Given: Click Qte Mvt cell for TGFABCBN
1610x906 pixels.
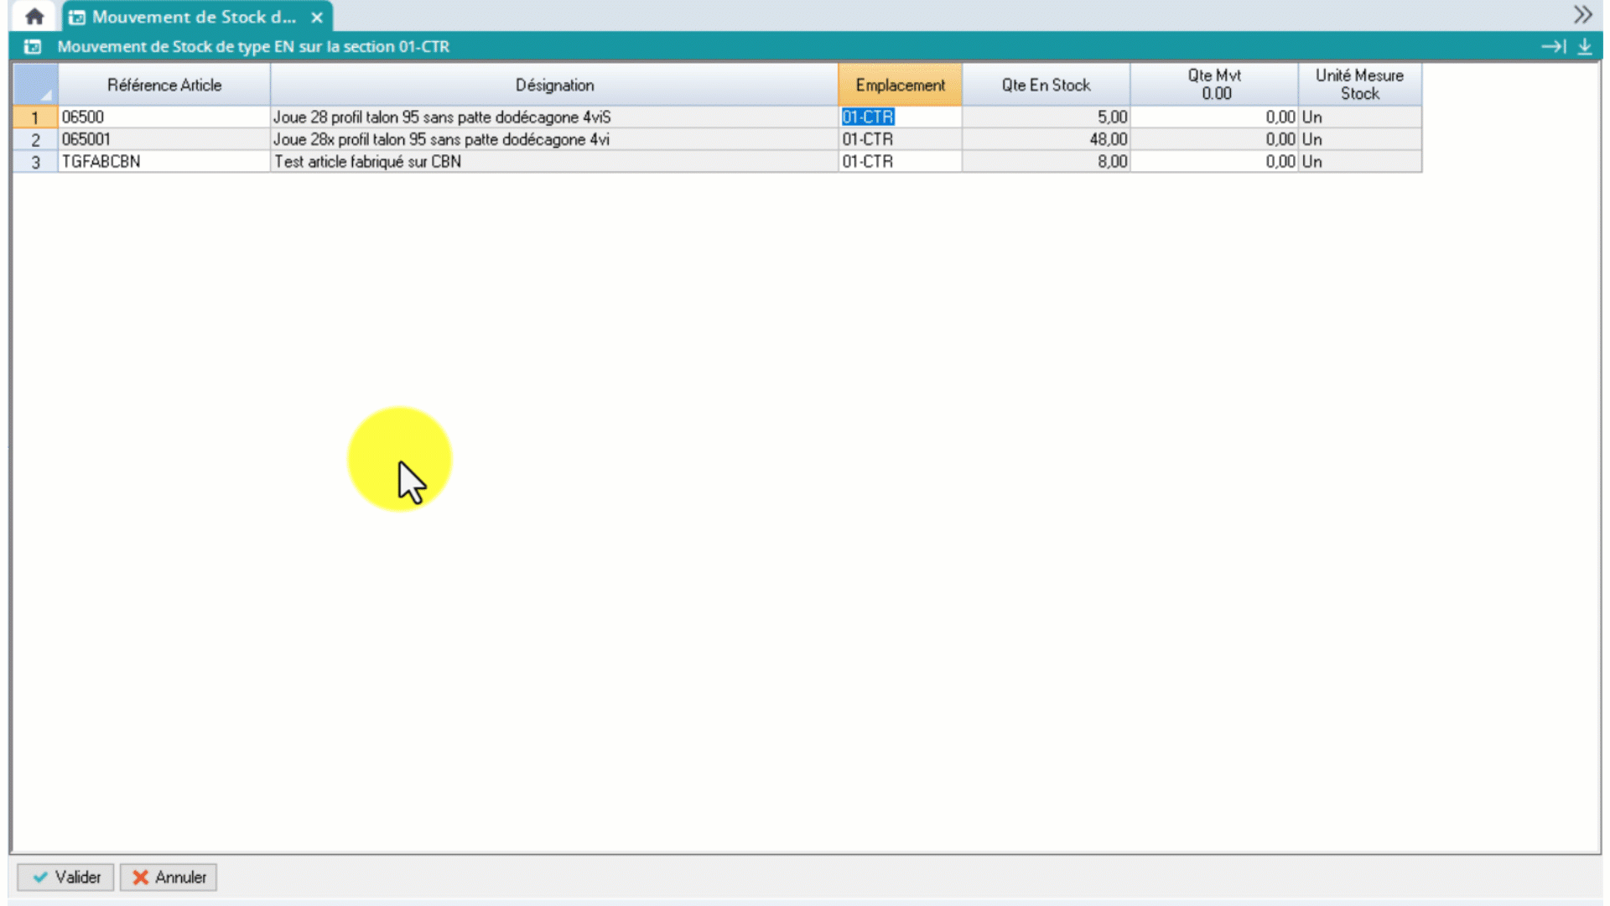Looking at the screenshot, I should [x=1213, y=162].
